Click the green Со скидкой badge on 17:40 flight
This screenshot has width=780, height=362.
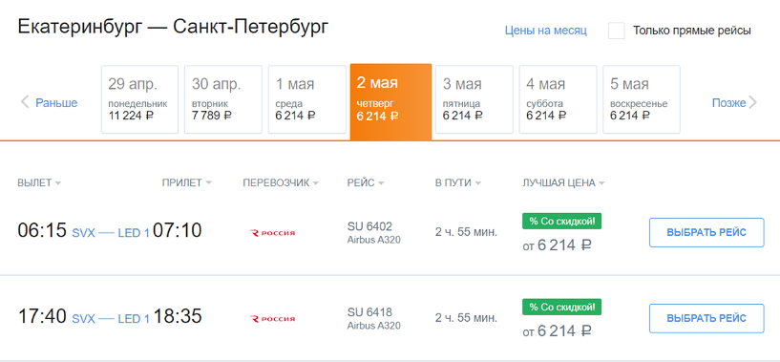(561, 307)
